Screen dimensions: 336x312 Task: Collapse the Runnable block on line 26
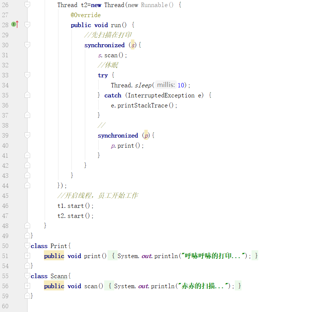[x=27, y=5]
